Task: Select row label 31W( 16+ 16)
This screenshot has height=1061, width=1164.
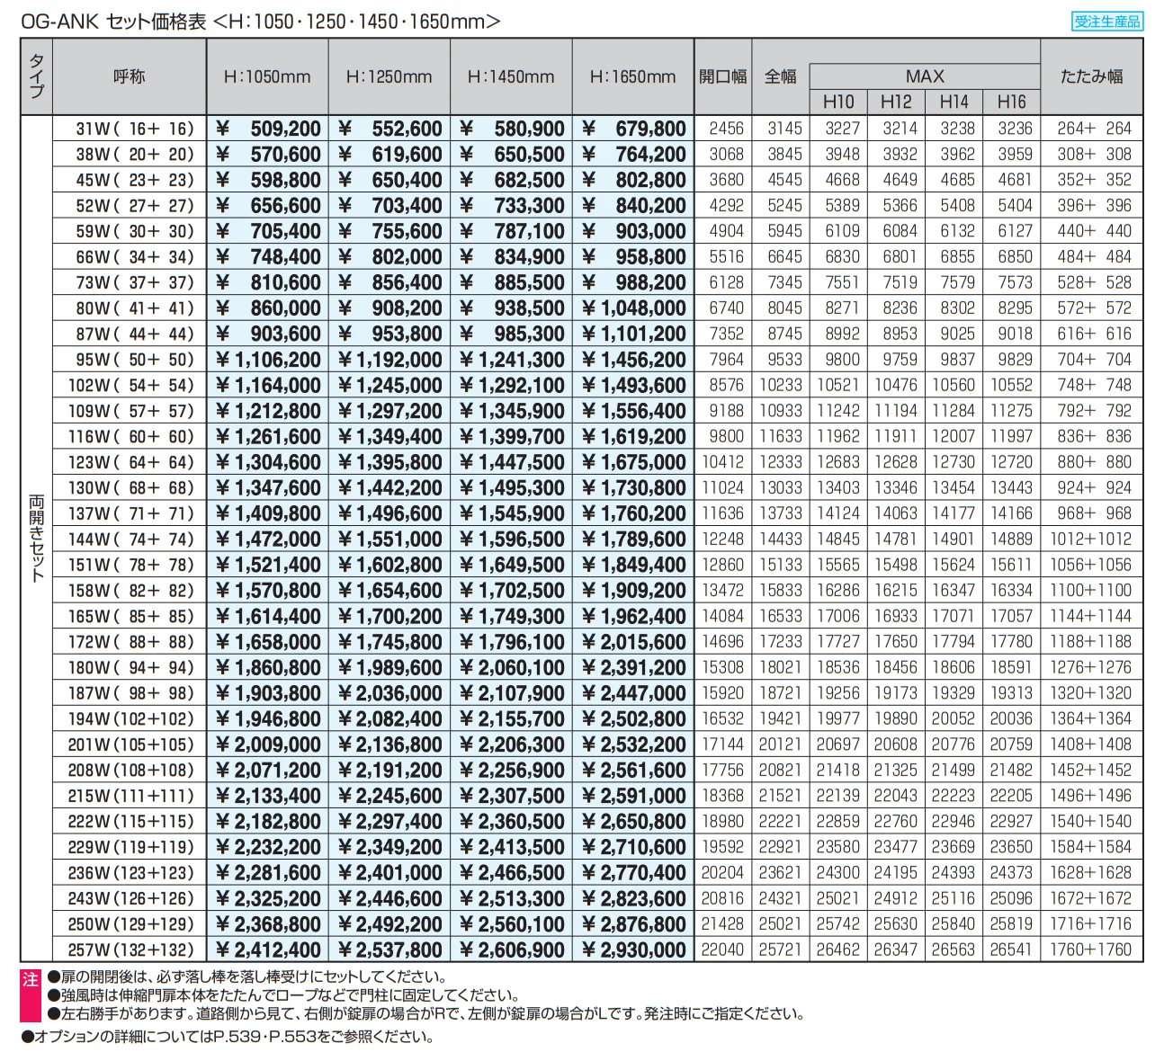Action: (x=135, y=129)
